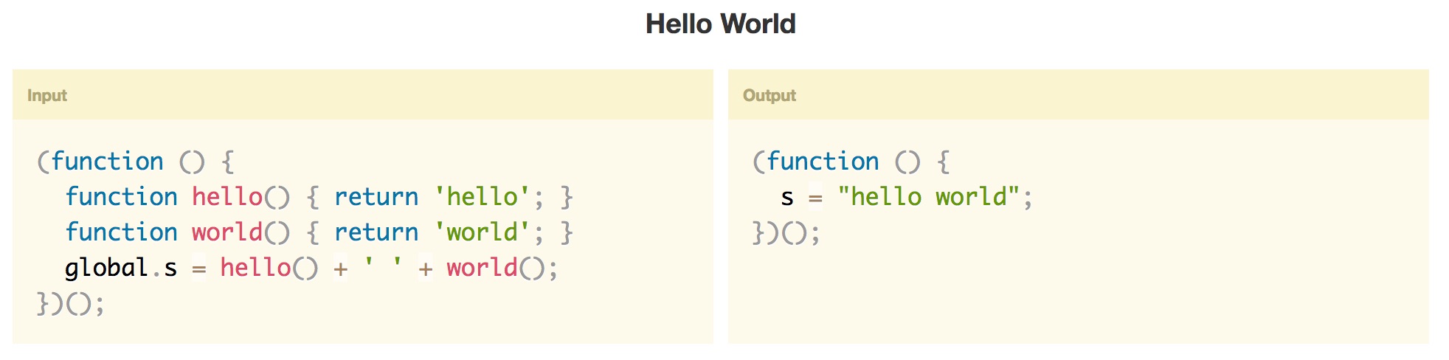
Task: Click the function keyword before world declaration
Action: 121,232
